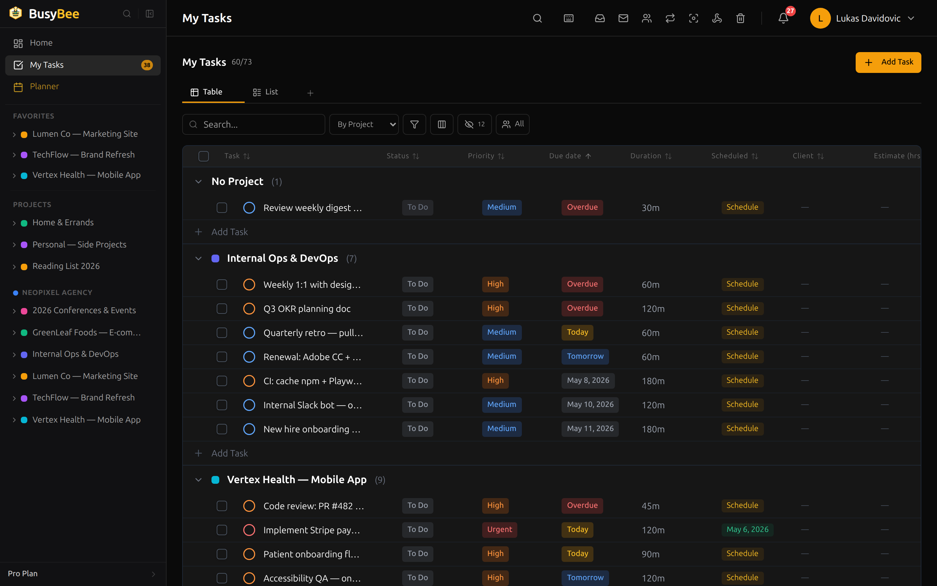The image size is (937, 586).
Task: Sort by Duration column arrows
Action: [668, 156]
